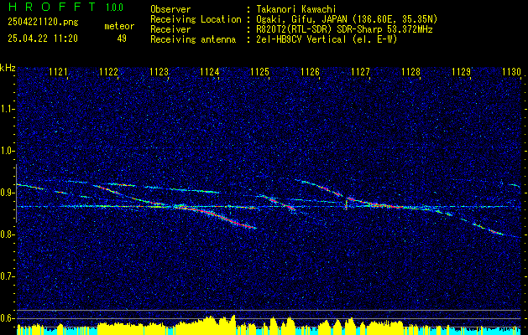This screenshot has width=528, height=335.
Task: Click the gray vertical range bar near 0.9 kHz
Action: click(x=16, y=193)
